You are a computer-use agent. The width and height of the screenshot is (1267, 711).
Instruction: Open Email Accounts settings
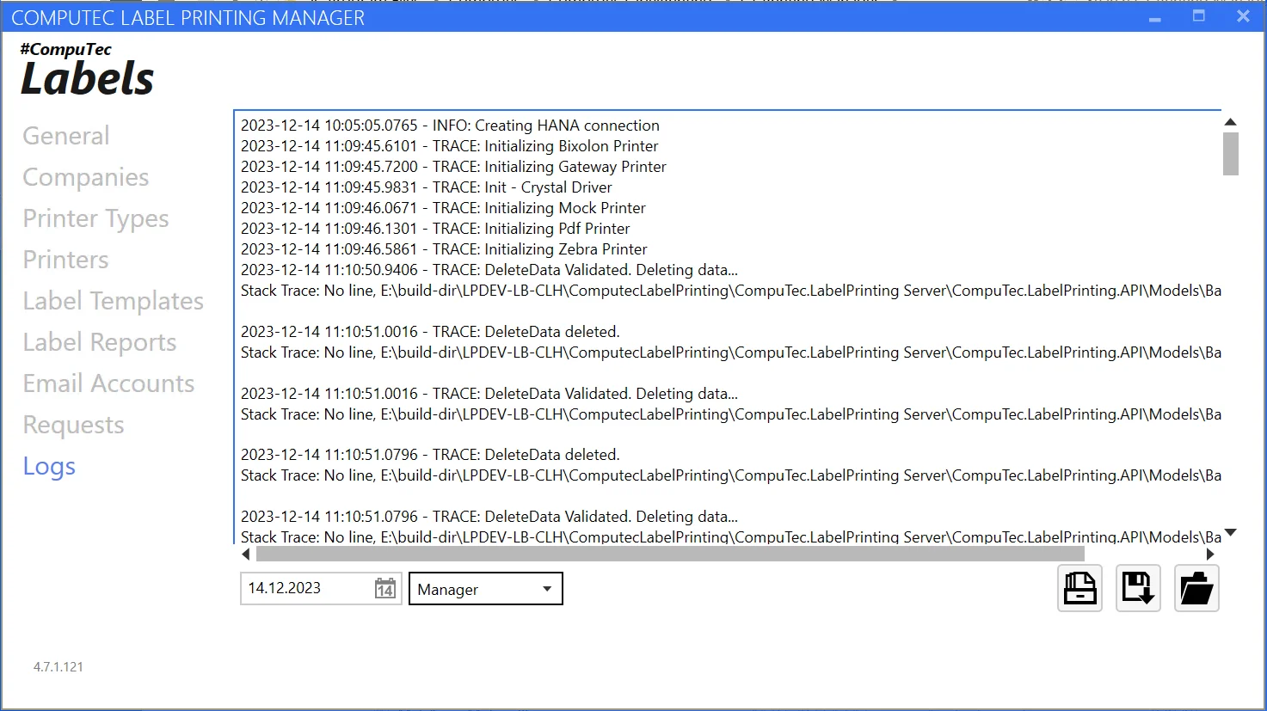108,383
